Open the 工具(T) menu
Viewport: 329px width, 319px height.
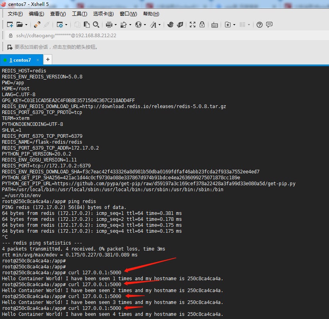[79, 14]
